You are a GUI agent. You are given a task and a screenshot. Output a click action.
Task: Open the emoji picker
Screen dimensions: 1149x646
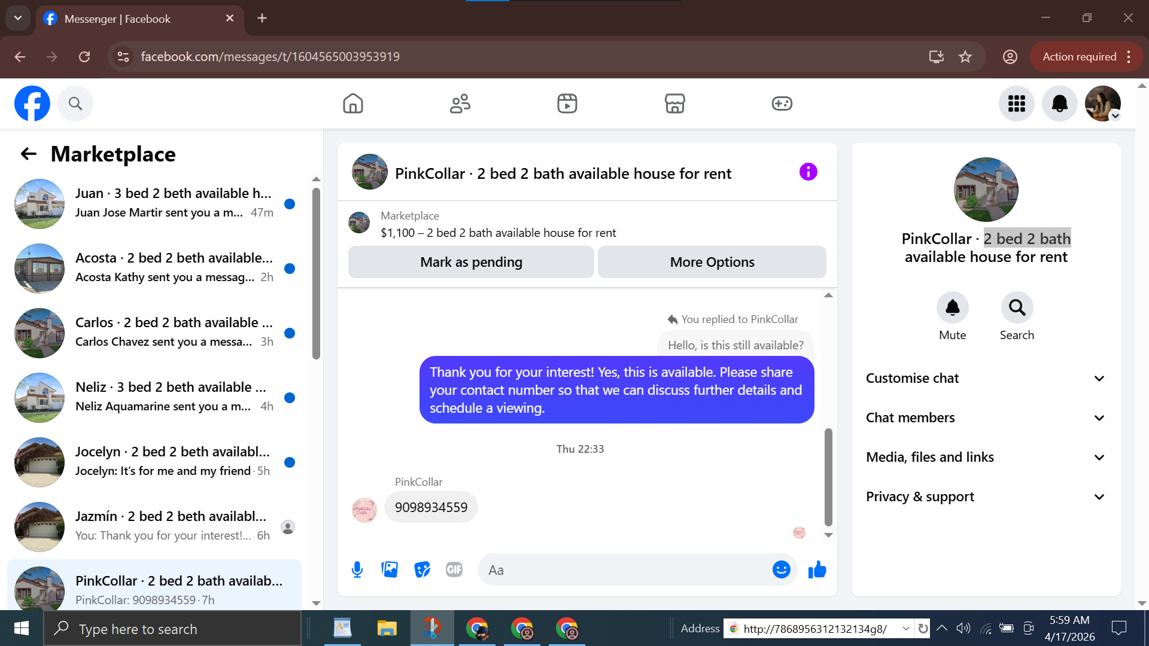pyautogui.click(x=781, y=569)
